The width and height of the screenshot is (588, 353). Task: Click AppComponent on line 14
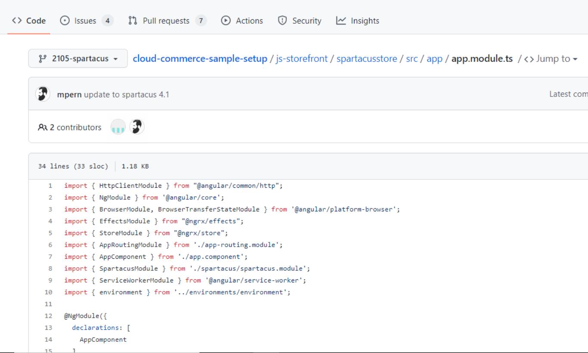click(x=103, y=339)
